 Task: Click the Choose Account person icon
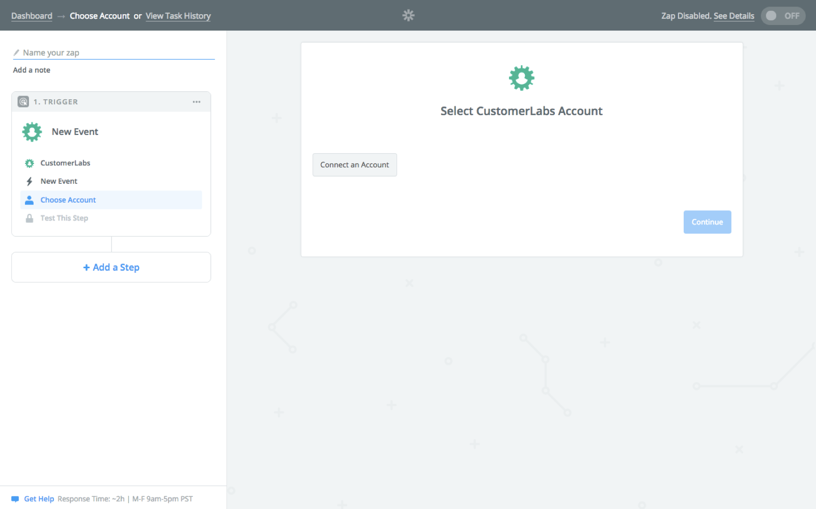30,200
